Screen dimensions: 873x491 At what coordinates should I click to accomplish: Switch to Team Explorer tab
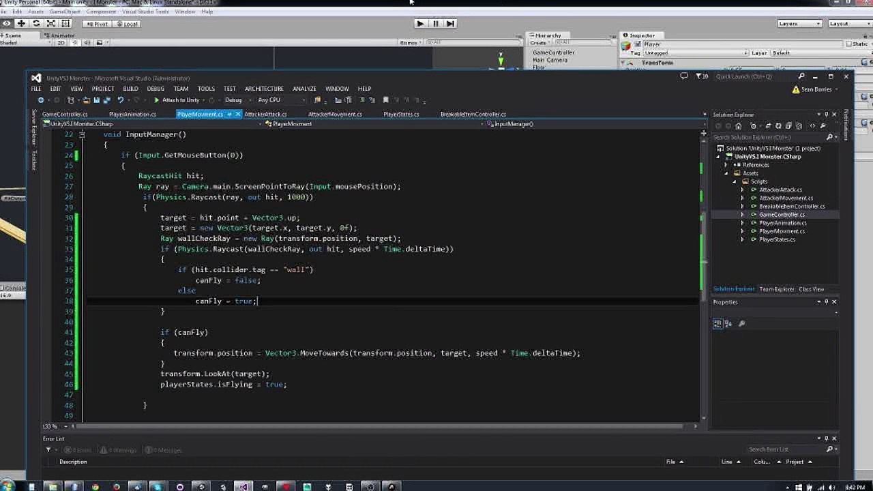[777, 289]
